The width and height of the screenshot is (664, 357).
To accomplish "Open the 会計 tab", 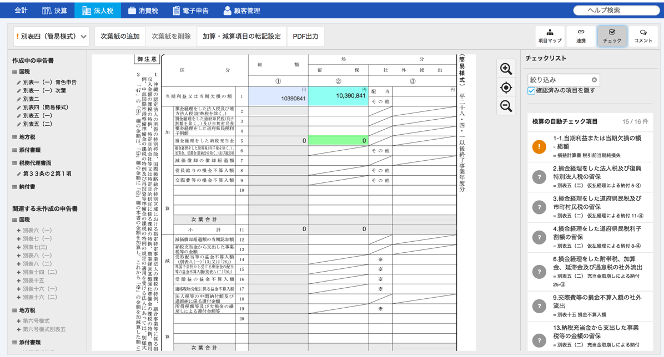I will [21, 10].
